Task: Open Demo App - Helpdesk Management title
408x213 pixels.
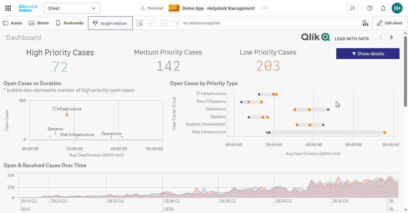Action: [x=219, y=8]
